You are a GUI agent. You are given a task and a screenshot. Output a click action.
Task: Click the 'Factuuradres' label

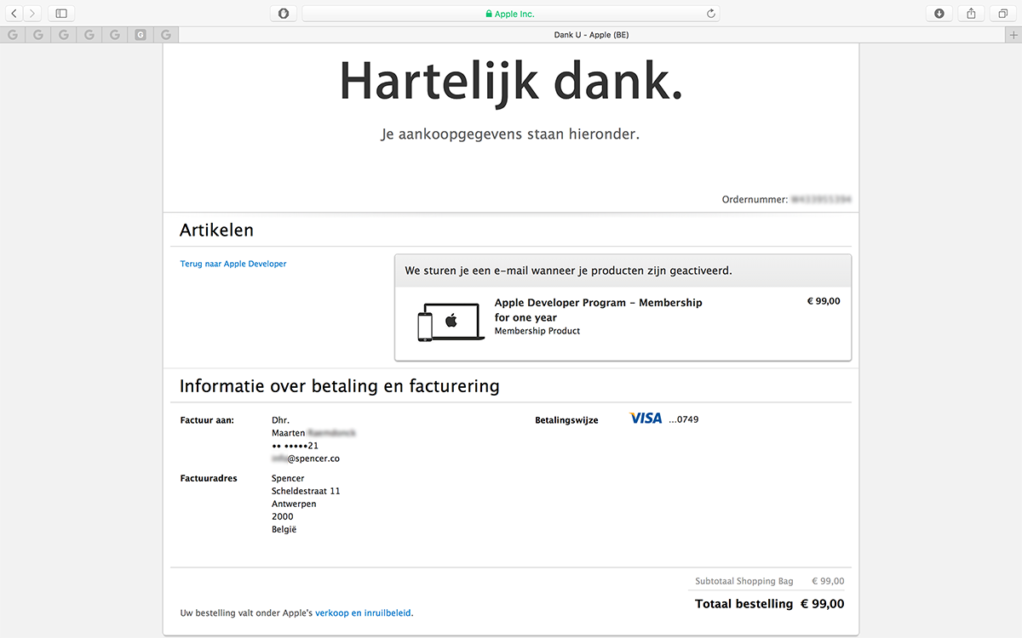click(x=209, y=478)
